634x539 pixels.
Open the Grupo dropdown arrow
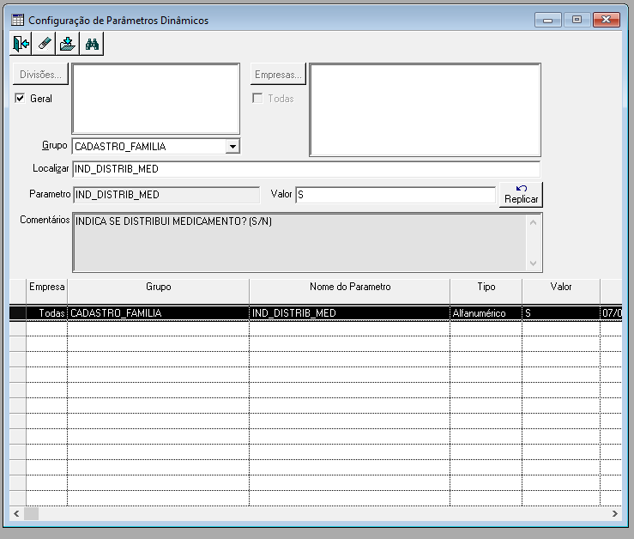coord(232,146)
